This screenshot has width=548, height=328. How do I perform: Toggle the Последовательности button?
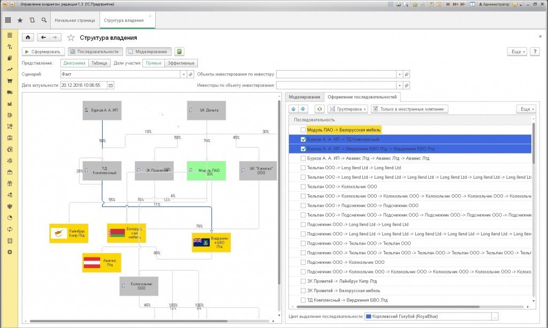[x=95, y=52]
